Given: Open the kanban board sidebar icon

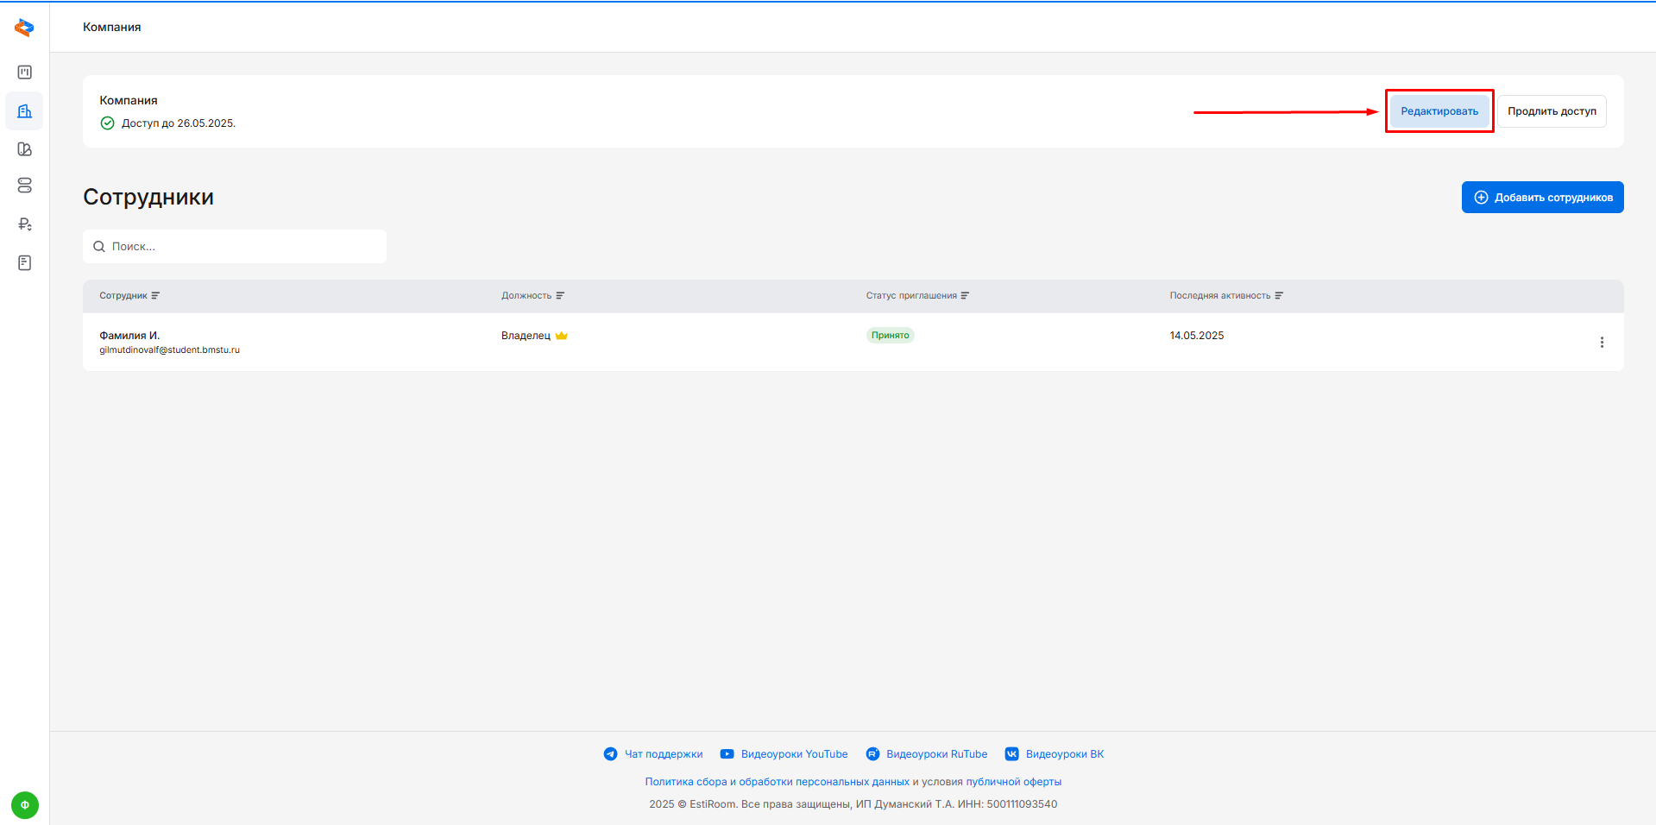Looking at the screenshot, I should (24, 72).
